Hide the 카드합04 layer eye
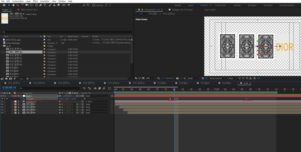Screen dimensions: 301x152 coord(2,113)
